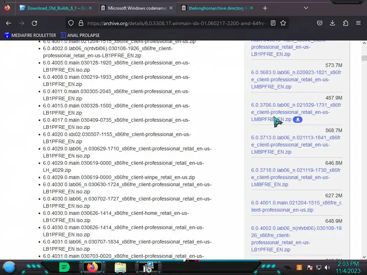The width and height of the screenshot is (367, 275).
Task: Click the 646.8M file size label
Action: tap(334, 163)
